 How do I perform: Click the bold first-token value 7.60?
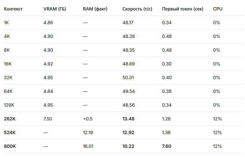pyautogui.click(x=167, y=146)
